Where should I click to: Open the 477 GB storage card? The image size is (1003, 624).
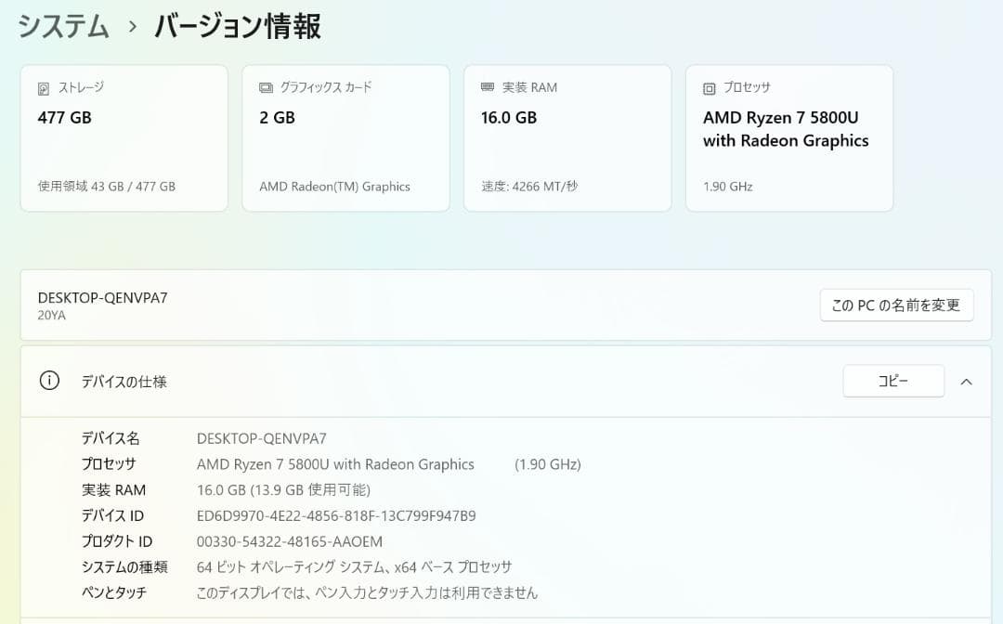pos(124,137)
